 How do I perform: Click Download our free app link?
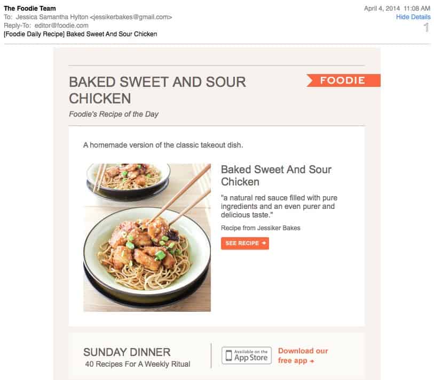point(303,355)
